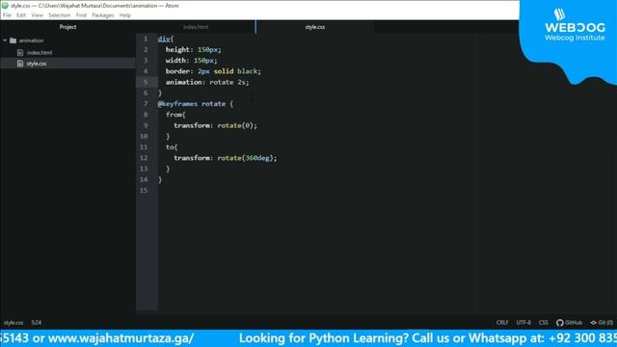Image resolution: width=617 pixels, height=347 pixels.
Task: Click the index.html file icon
Action: 20,52
